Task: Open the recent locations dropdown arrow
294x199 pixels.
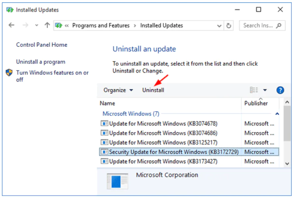Action: coord(37,26)
